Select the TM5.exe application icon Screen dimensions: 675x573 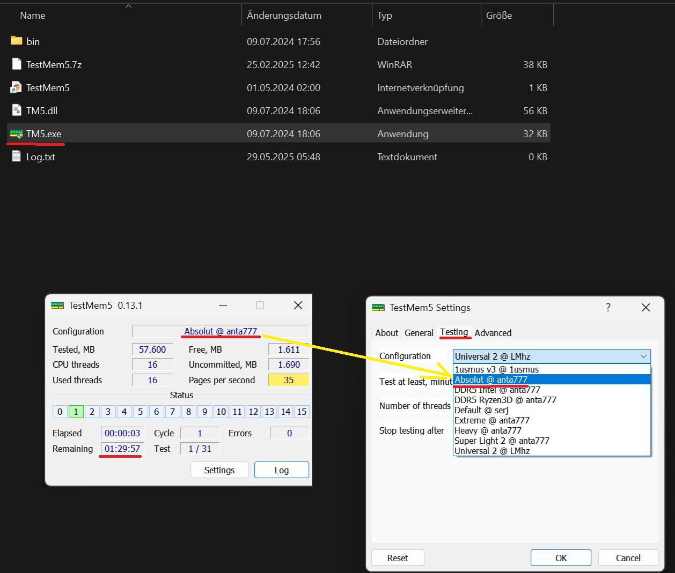17,134
